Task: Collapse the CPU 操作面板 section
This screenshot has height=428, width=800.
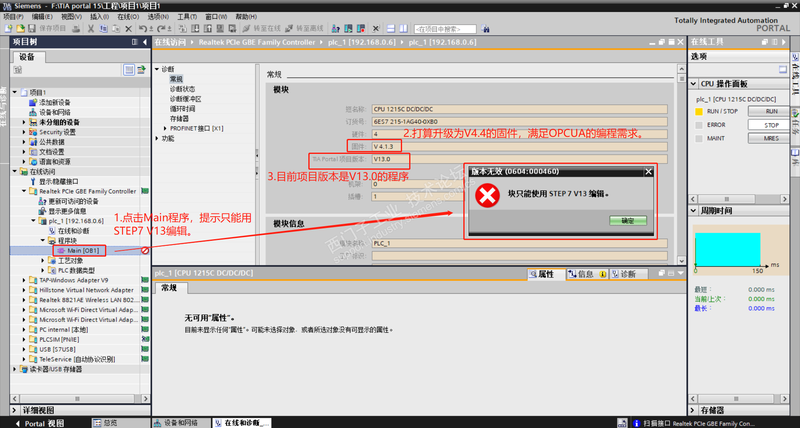Action: pyautogui.click(x=693, y=84)
